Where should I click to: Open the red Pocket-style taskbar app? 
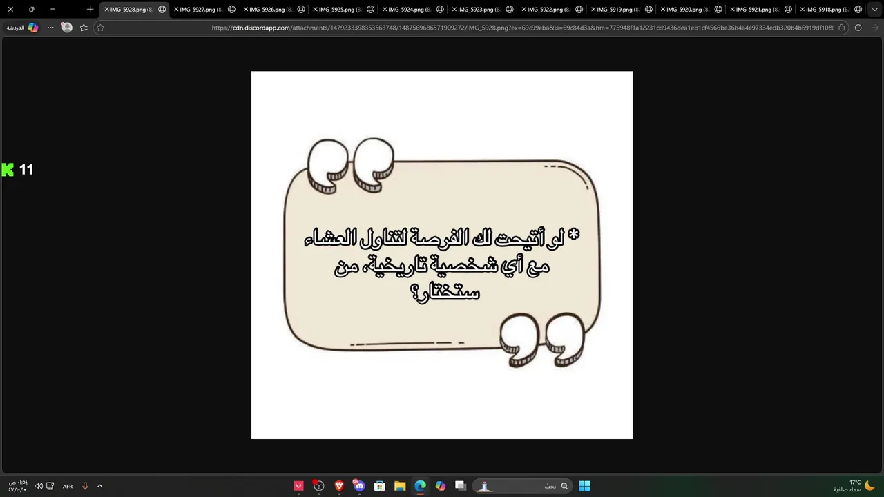(298, 486)
